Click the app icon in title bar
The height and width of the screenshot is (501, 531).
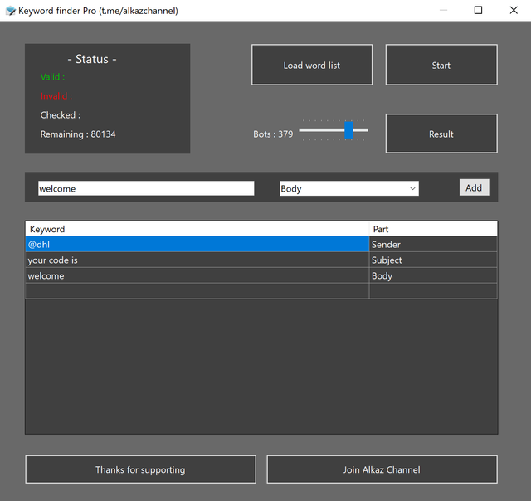pyautogui.click(x=11, y=11)
